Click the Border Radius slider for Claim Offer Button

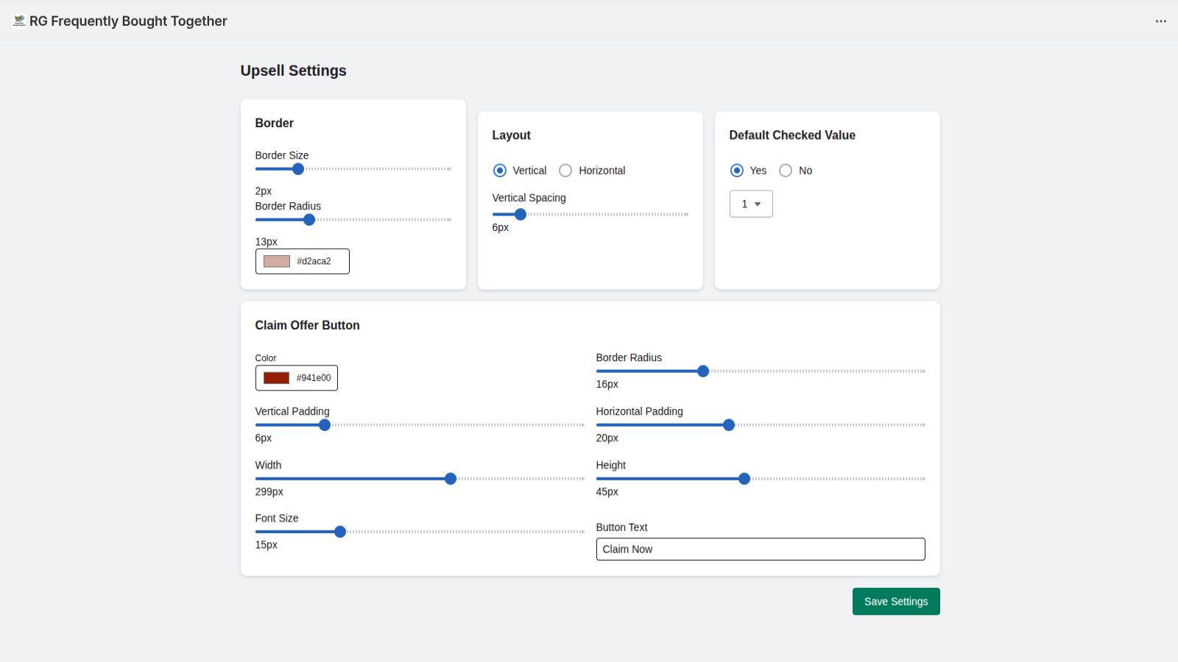tap(703, 371)
